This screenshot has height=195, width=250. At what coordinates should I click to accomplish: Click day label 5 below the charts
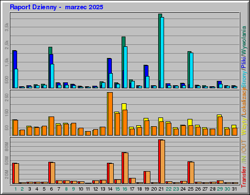click(x=44, y=189)
